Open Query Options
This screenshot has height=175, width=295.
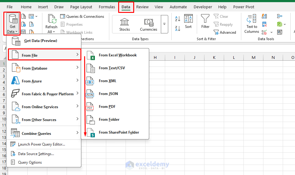tap(44, 162)
